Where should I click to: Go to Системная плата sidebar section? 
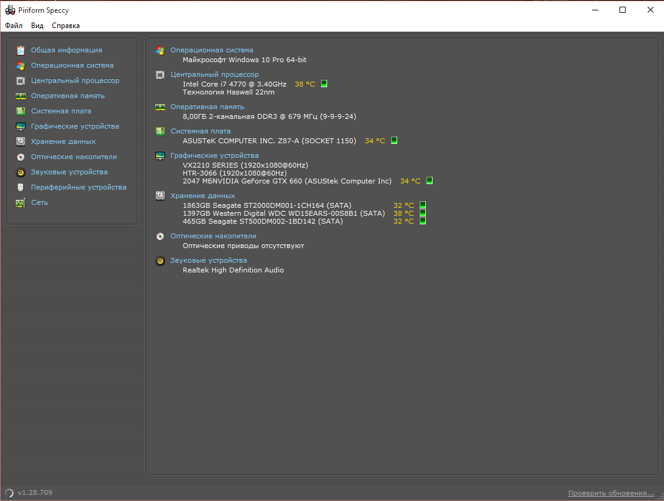pyautogui.click(x=61, y=111)
